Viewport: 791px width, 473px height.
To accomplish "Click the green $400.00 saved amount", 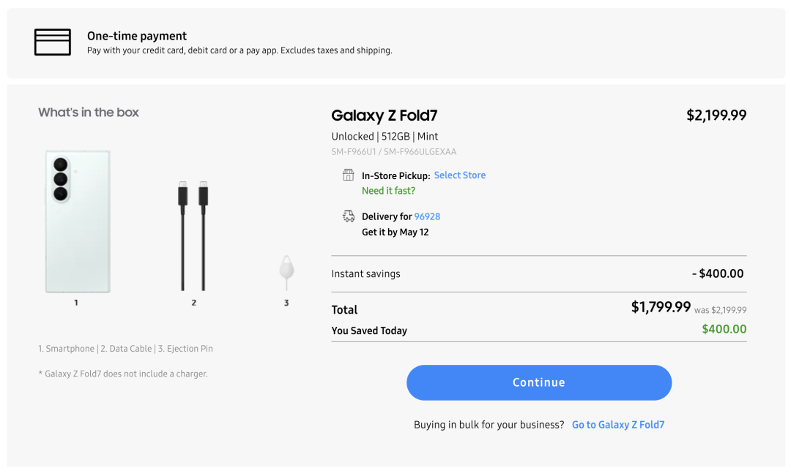I will (724, 329).
